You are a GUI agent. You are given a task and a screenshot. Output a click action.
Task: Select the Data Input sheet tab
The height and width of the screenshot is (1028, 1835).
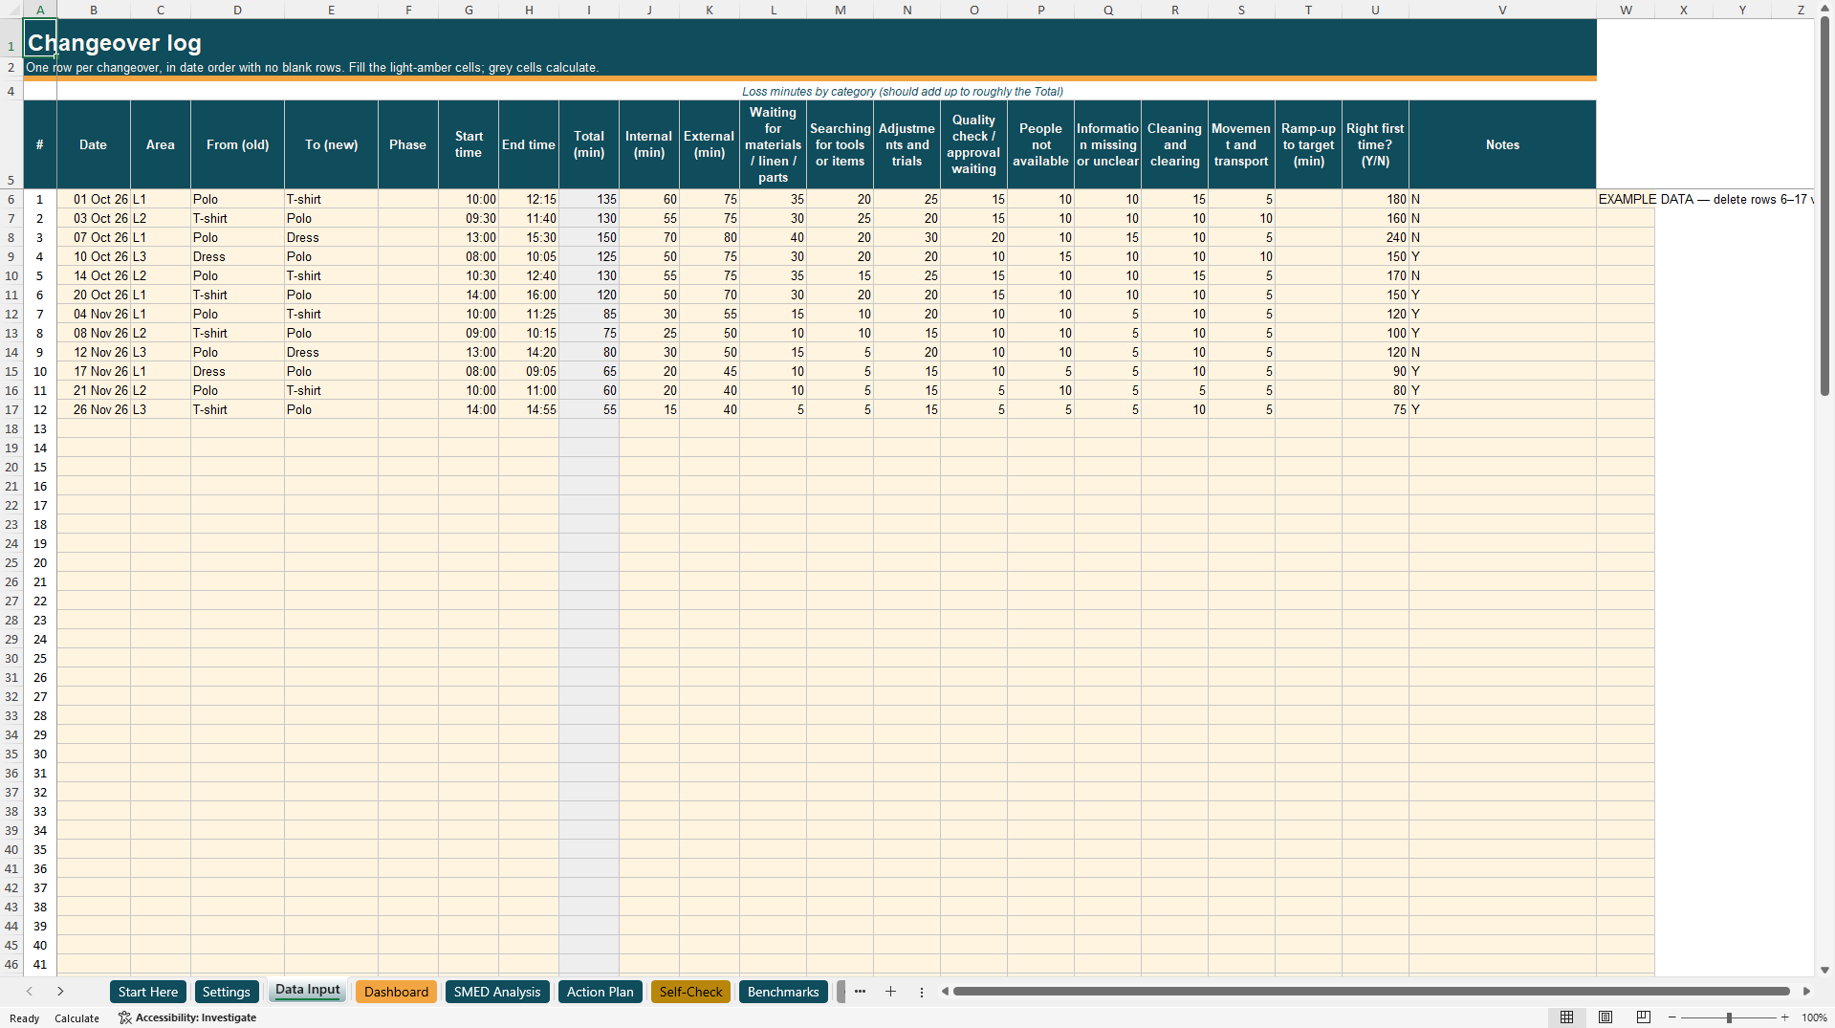click(308, 991)
